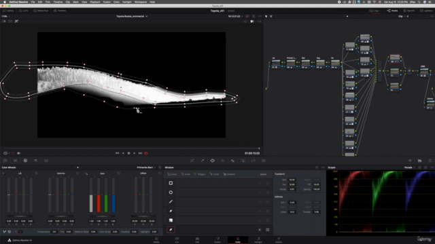Reset the Gain controls
This screenshot has height=244, width=435.
[119, 174]
